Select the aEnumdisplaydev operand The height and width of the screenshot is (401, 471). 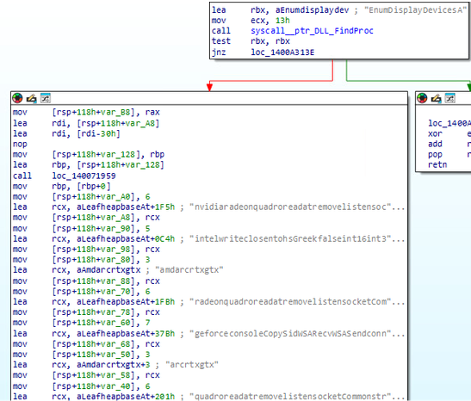pos(312,10)
